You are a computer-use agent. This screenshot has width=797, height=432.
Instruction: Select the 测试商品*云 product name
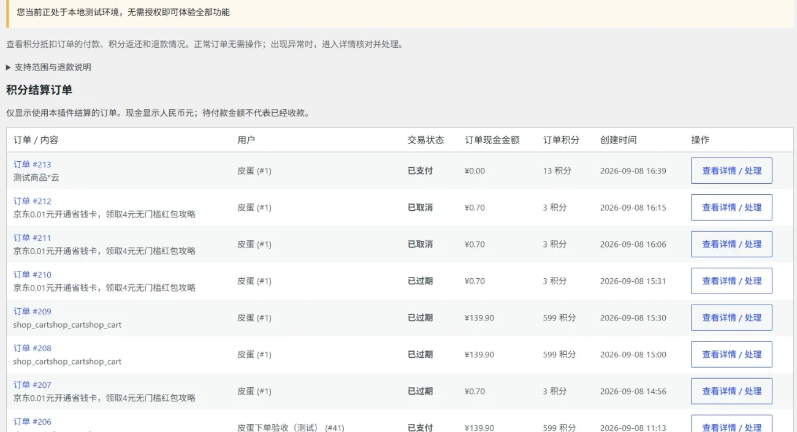tap(36, 178)
